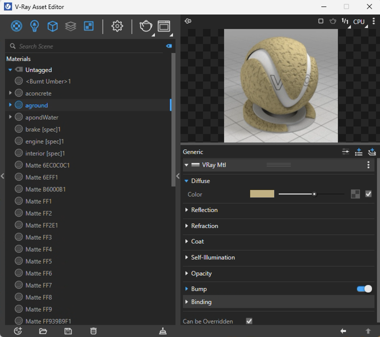This screenshot has width=380, height=337.
Task: Open the Render Elements layers icon
Action: click(x=70, y=26)
